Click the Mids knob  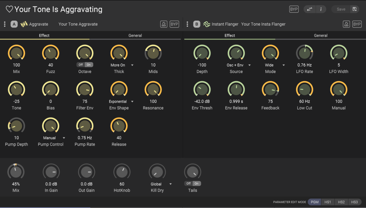coord(153,53)
